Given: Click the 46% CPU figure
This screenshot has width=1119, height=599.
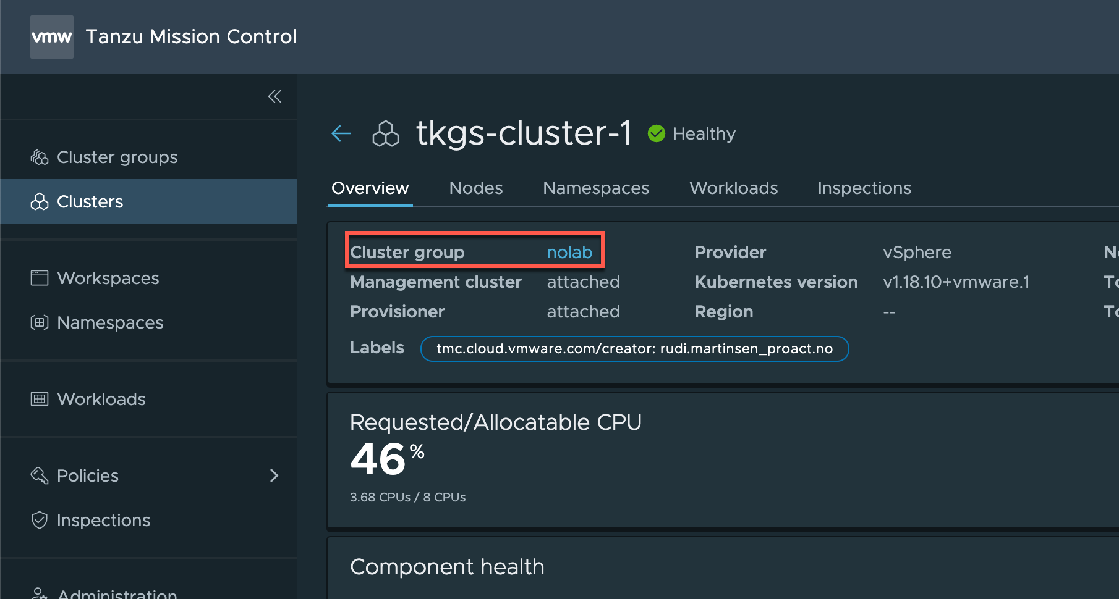Looking at the screenshot, I should tap(387, 459).
